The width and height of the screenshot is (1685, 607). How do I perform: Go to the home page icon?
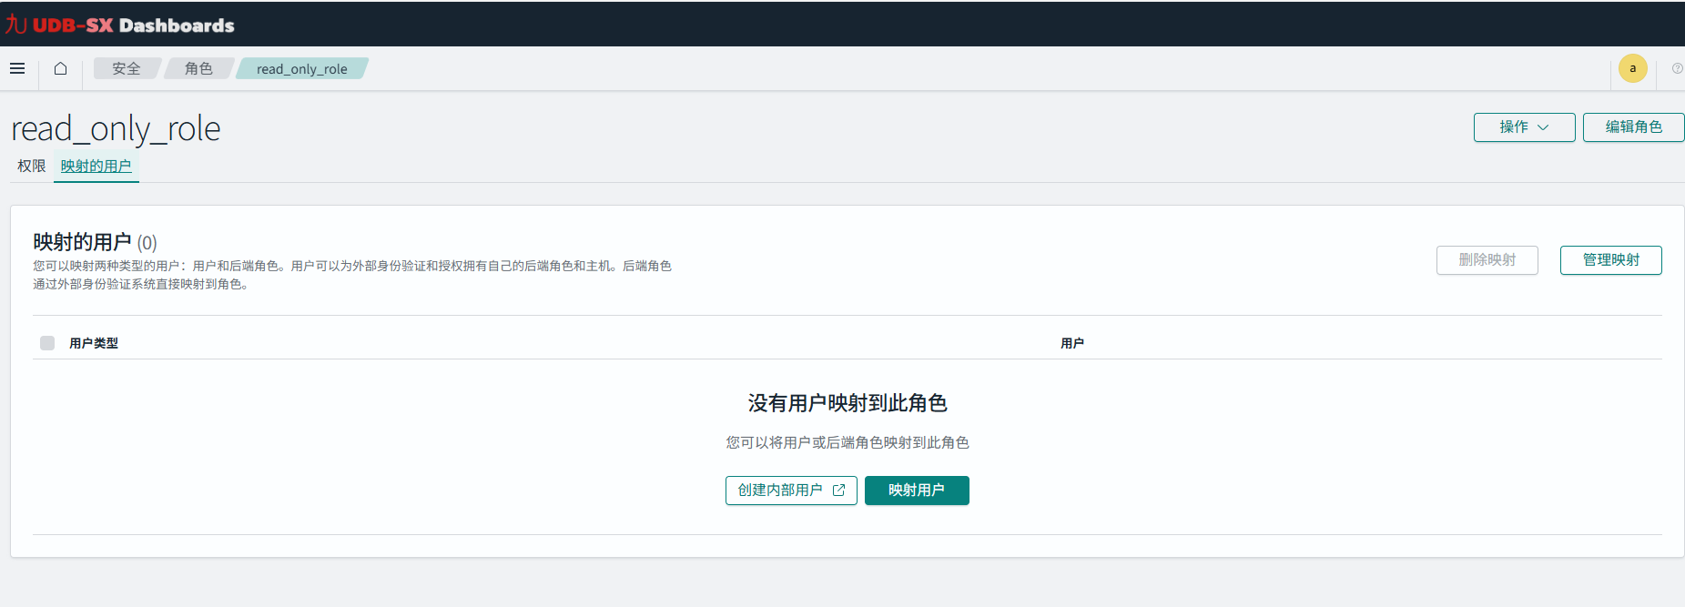[x=60, y=68]
